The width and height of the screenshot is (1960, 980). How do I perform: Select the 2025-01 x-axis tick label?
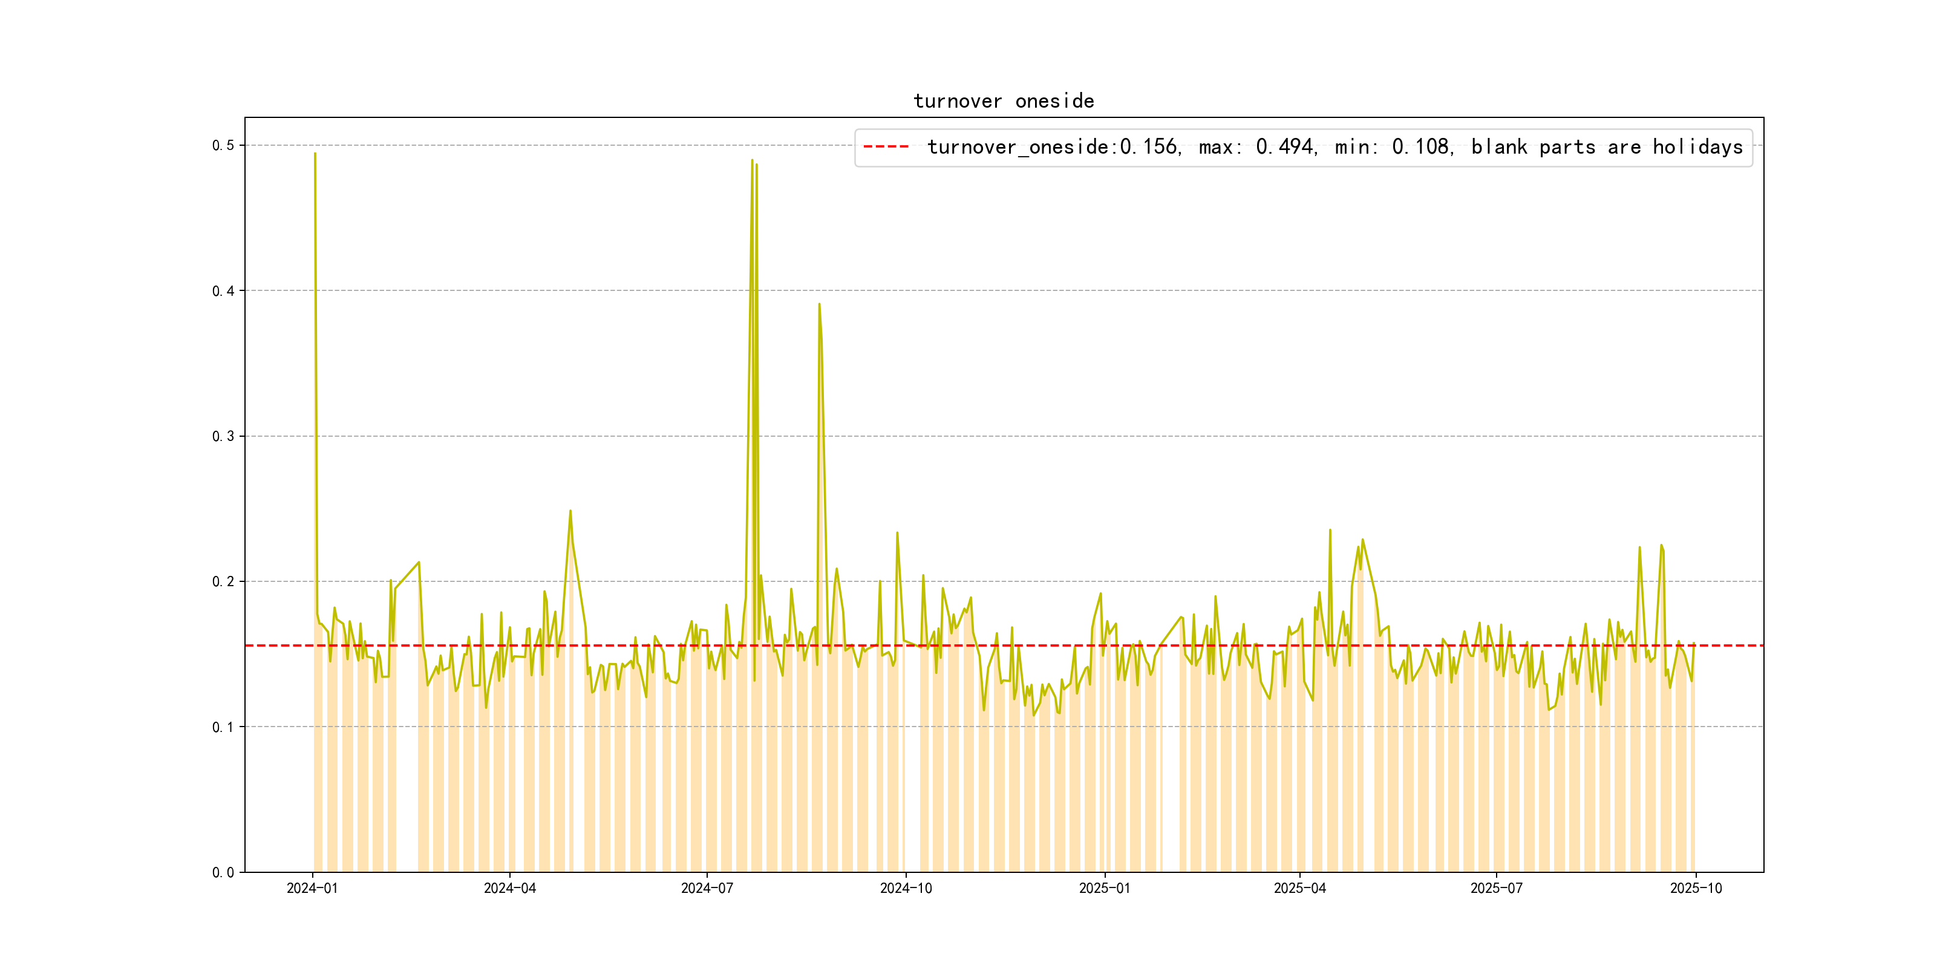click(1104, 888)
